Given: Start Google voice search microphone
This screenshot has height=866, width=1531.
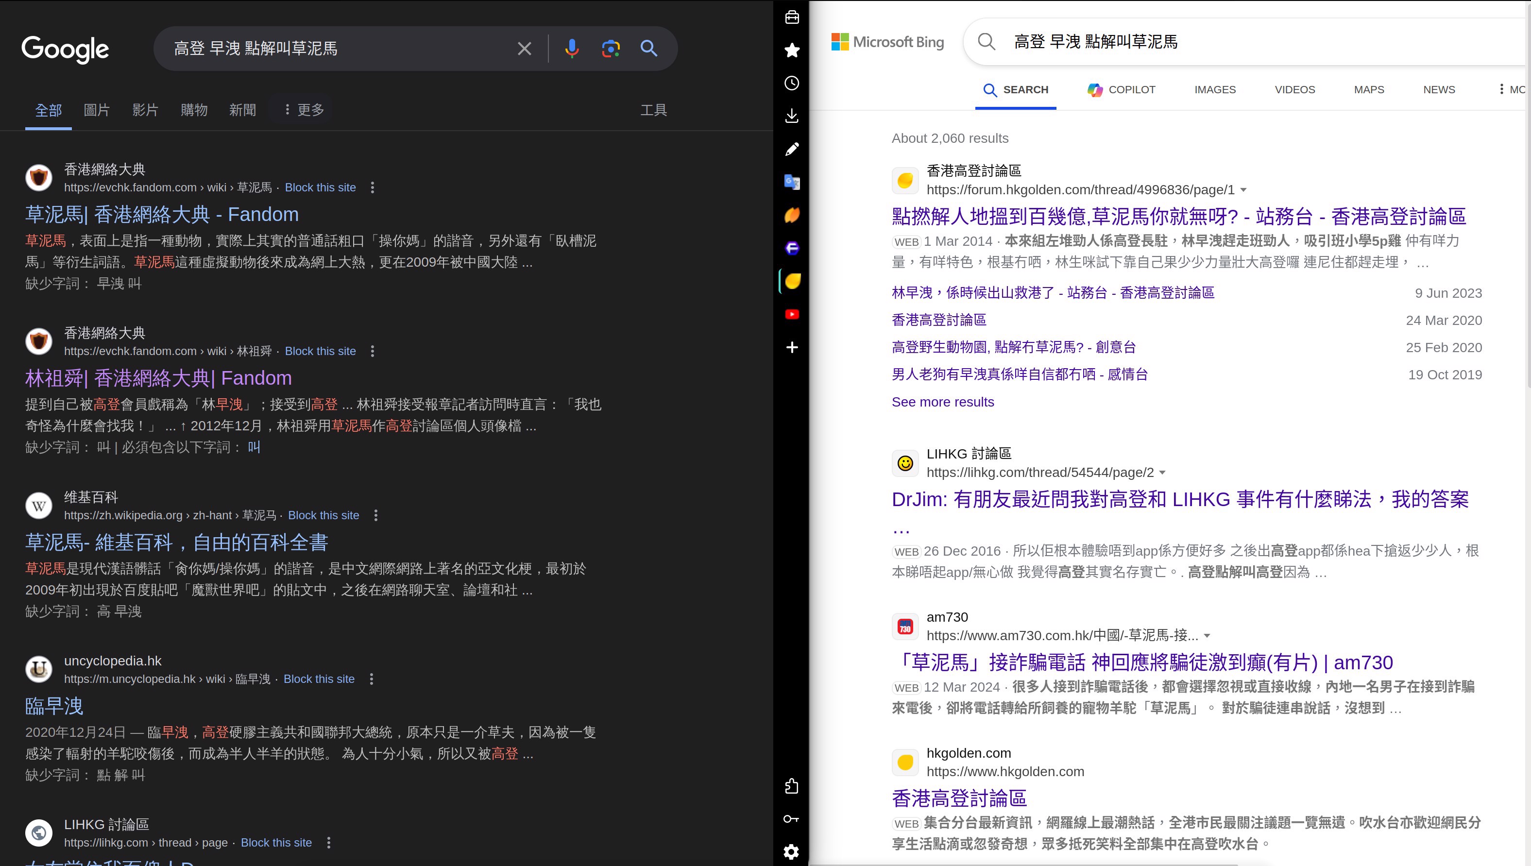Looking at the screenshot, I should pos(572,49).
